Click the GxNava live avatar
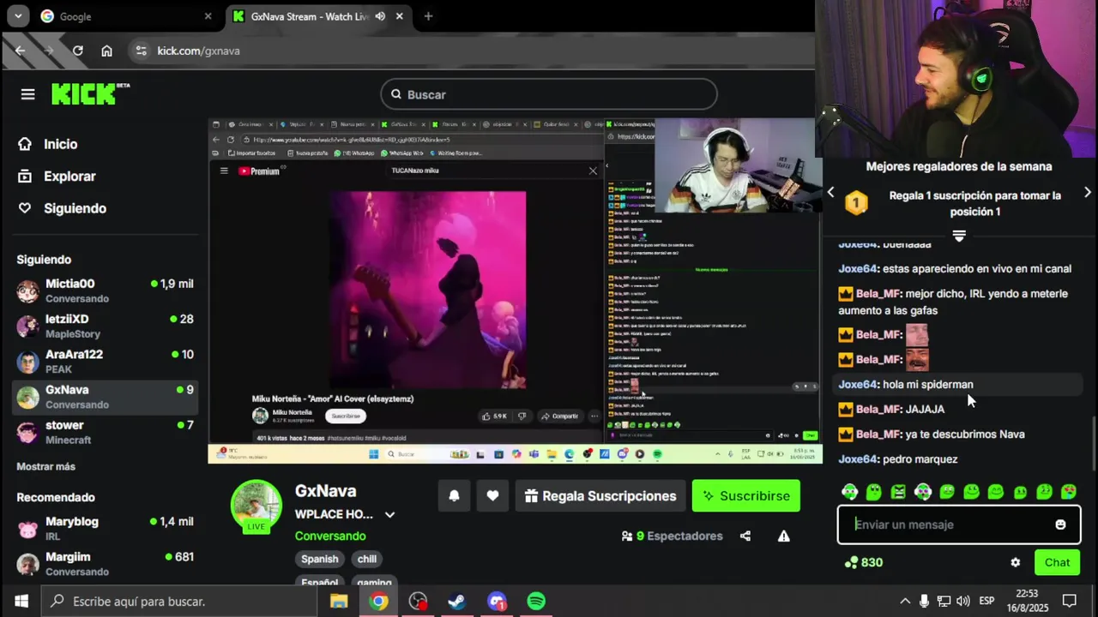Image resolution: width=1098 pixels, height=617 pixels. (256, 506)
